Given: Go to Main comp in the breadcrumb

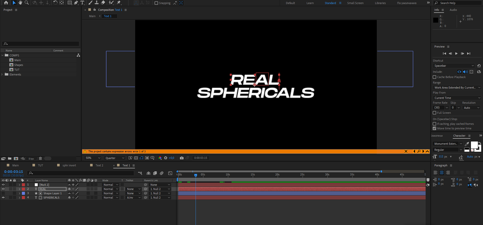Looking at the screenshot, I should click(x=92, y=16).
